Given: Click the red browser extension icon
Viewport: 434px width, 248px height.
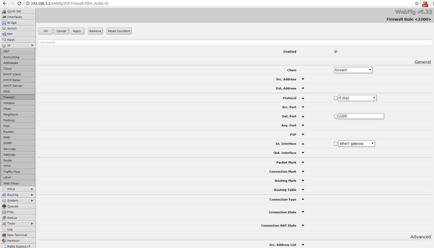Looking at the screenshot, I should click(425, 4).
